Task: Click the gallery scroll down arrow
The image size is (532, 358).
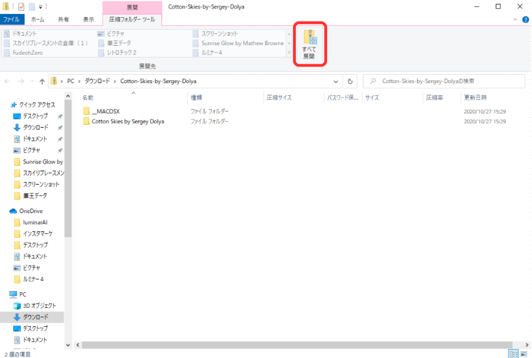Action: pyautogui.click(x=289, y=43)
